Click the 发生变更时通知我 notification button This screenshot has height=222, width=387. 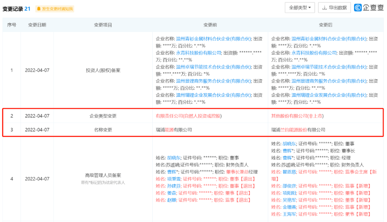(55, 9)
